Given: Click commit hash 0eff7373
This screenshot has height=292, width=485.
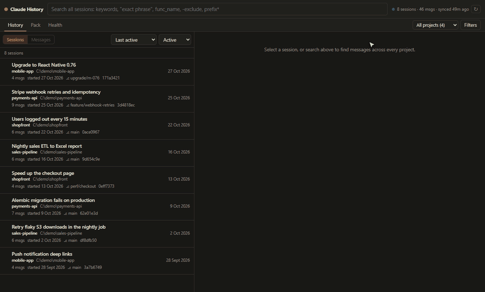Looking at the screenshot, I should click(x=107, y=187).
